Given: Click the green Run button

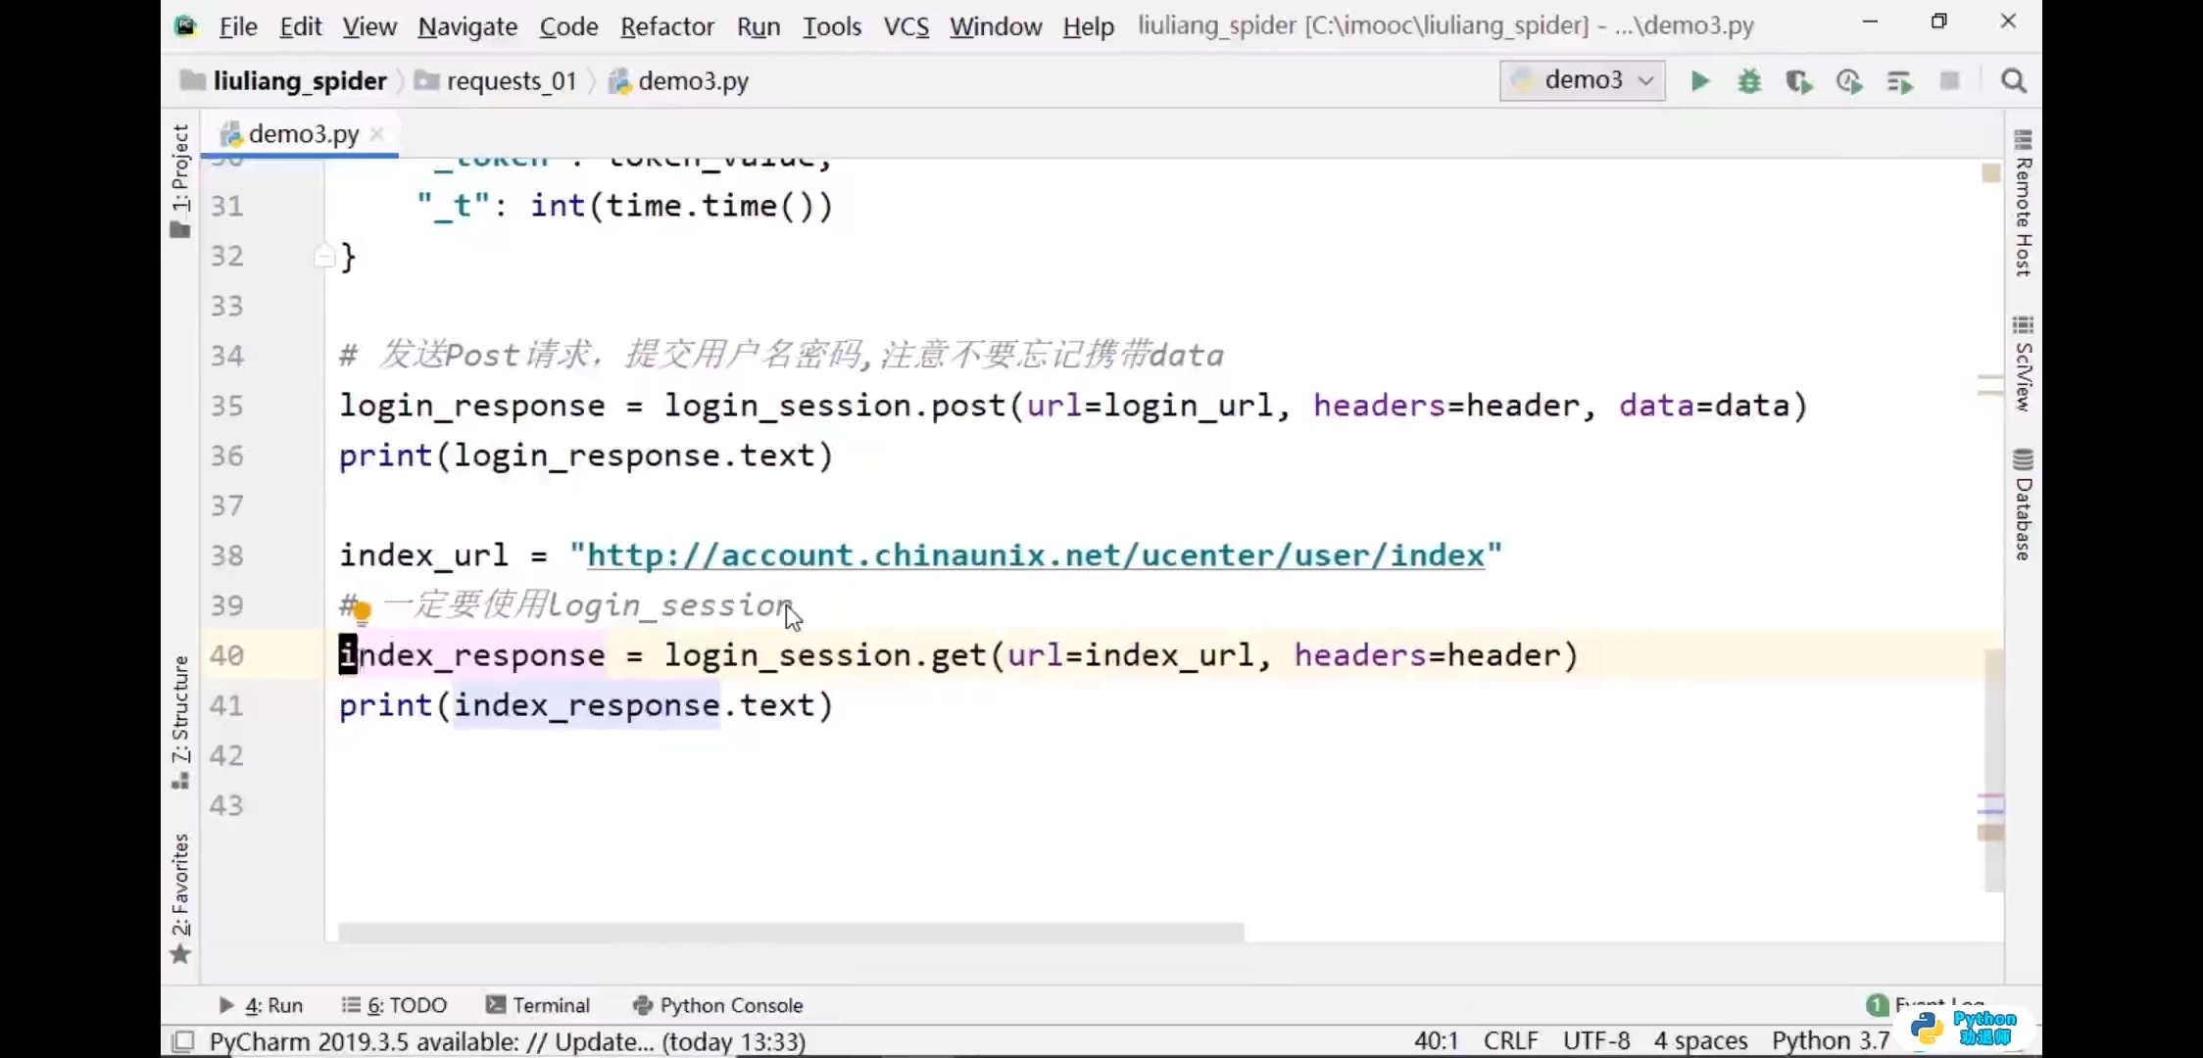Looking at the screenshot, I should click(x=1699, y=81).
